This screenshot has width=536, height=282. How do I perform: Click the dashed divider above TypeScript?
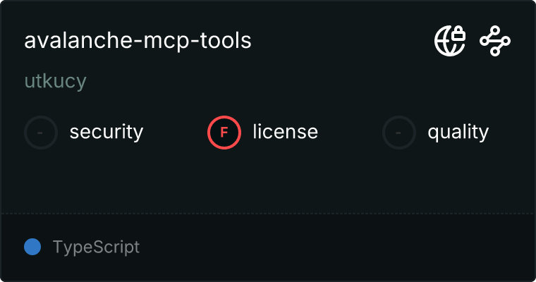pos(268,213)
